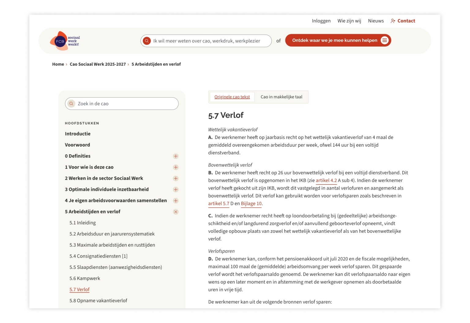Click the red search icon in header
The height and width of the screenshot is (323, 470).
click(147, 41)
